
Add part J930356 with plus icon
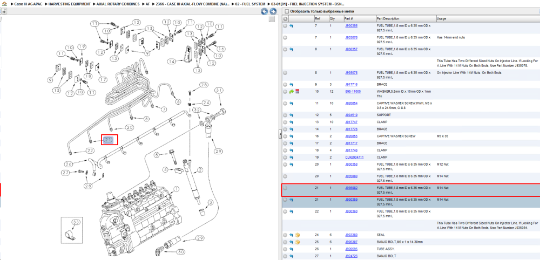(x=285, y=26)
